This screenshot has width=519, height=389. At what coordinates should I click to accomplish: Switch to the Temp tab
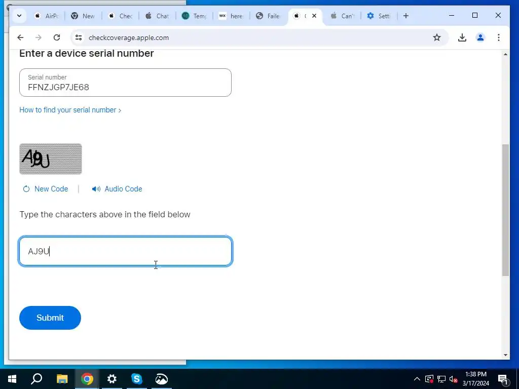[x=195, y=16]
